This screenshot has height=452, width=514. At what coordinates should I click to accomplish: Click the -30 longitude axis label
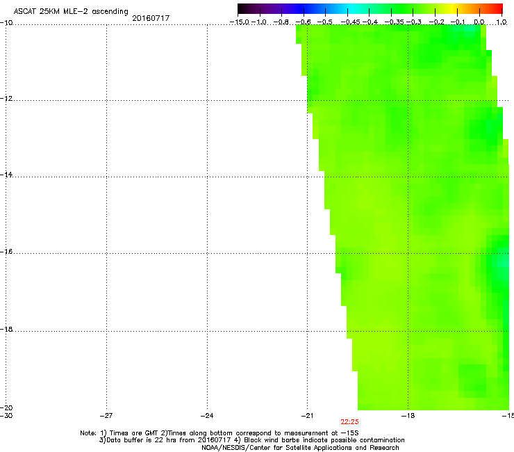pyautogui.click(x=6, y=416)
